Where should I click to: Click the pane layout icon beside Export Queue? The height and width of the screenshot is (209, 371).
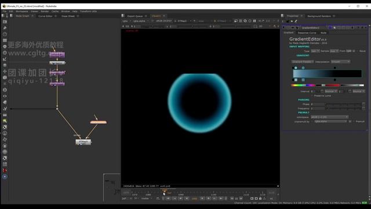click(x=123, y=16)
